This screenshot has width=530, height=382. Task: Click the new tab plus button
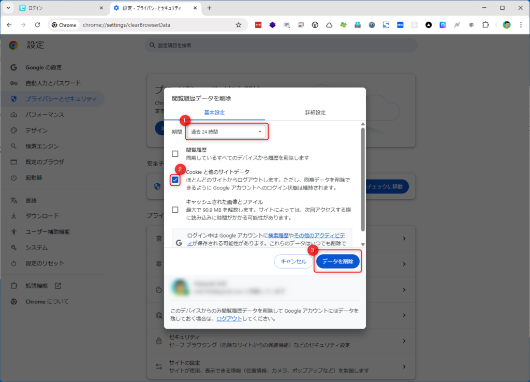[209, 8]
